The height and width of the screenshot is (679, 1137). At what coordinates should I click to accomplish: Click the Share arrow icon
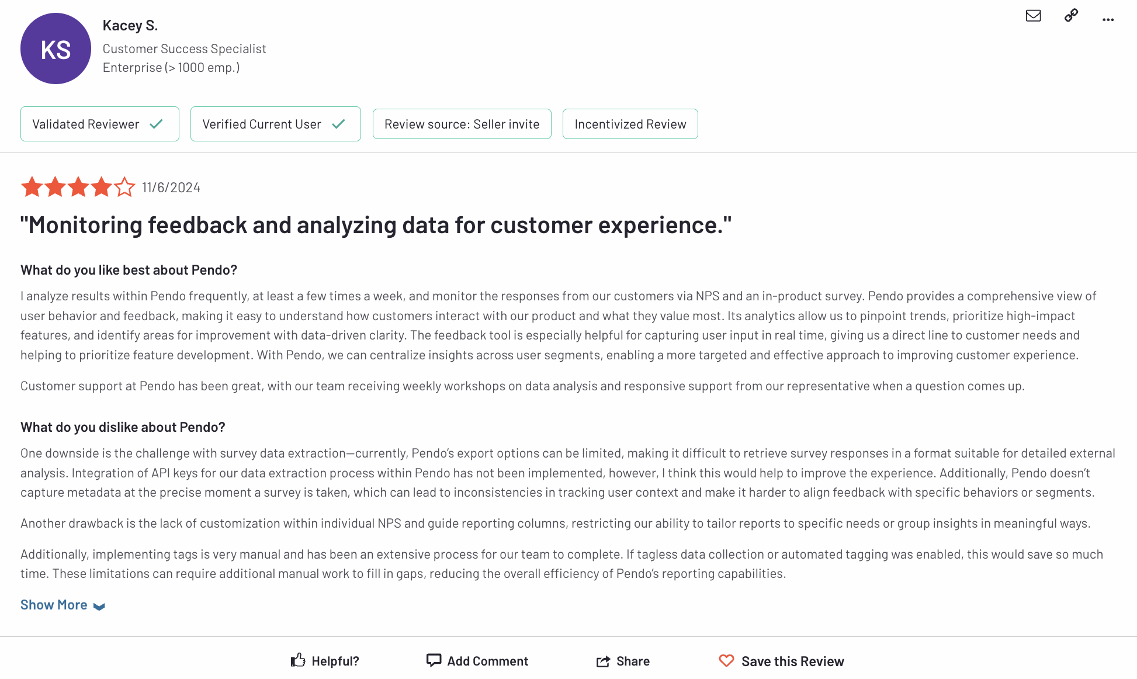click(x=603, y=661)
